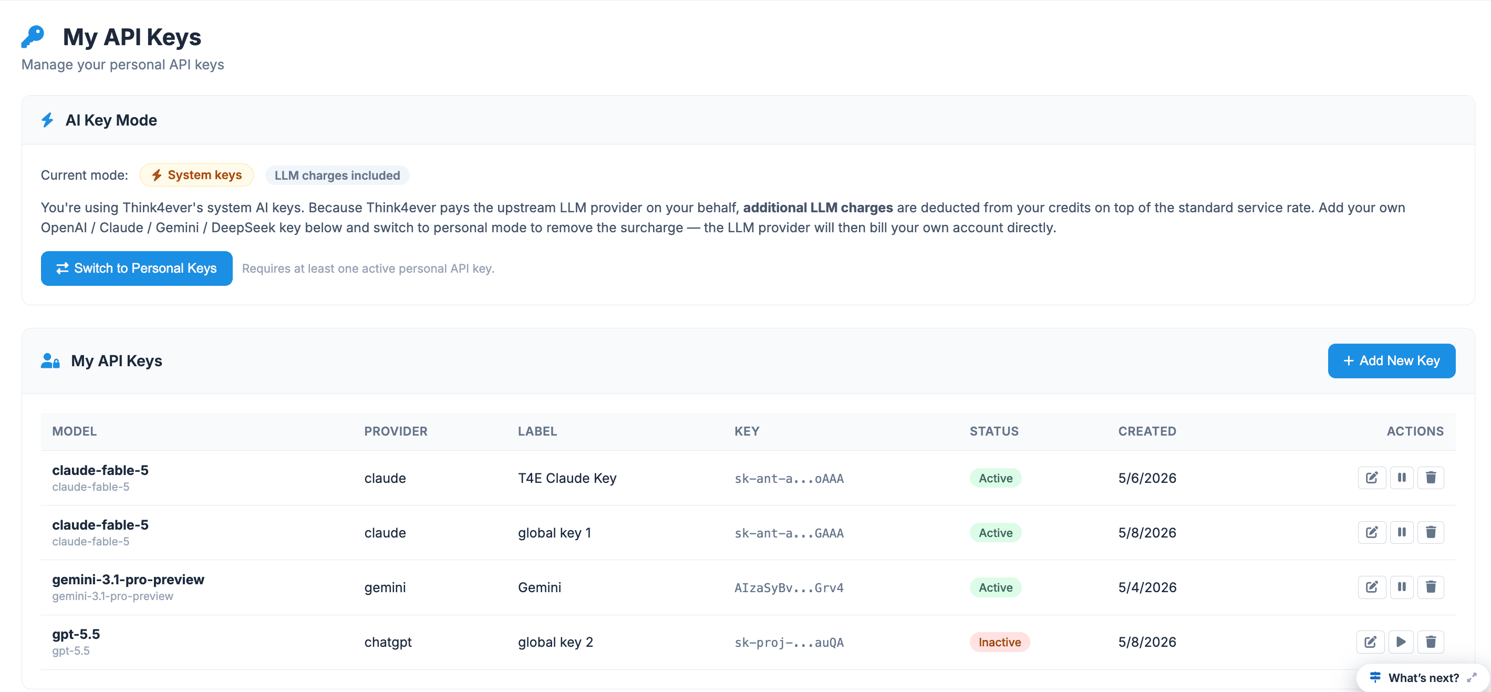Click the 5/6/2026 created date

[x=1147, y=478]
